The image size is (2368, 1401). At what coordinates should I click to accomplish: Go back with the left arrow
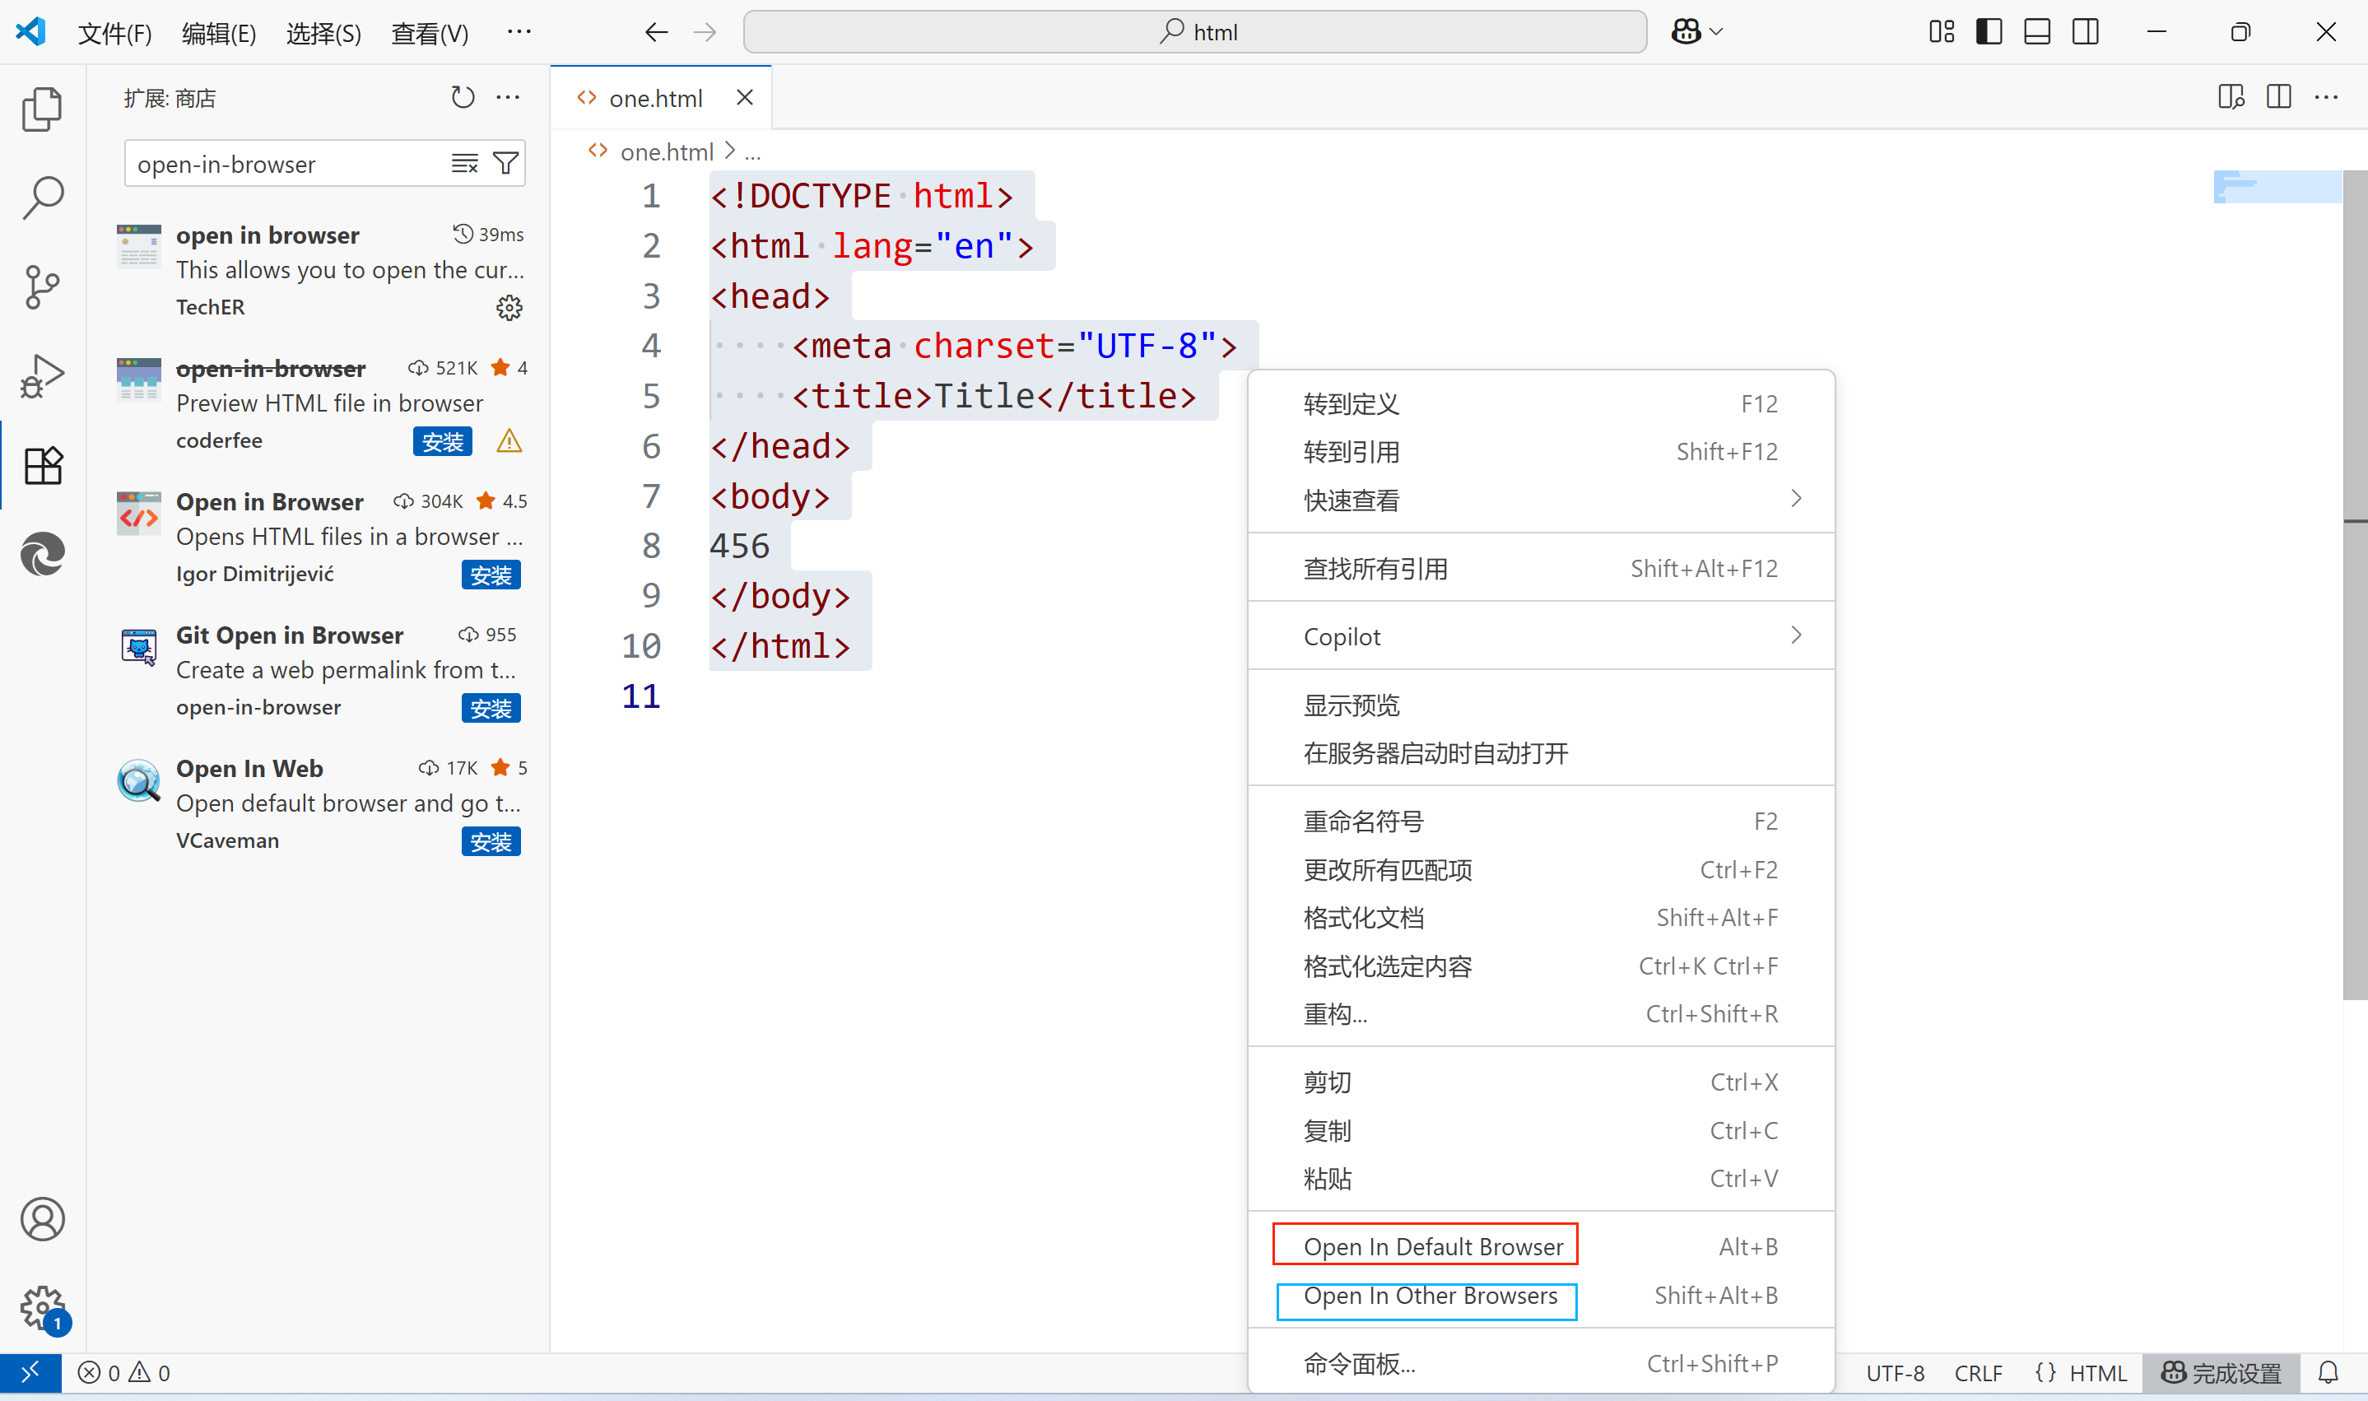tap(656, 32)
